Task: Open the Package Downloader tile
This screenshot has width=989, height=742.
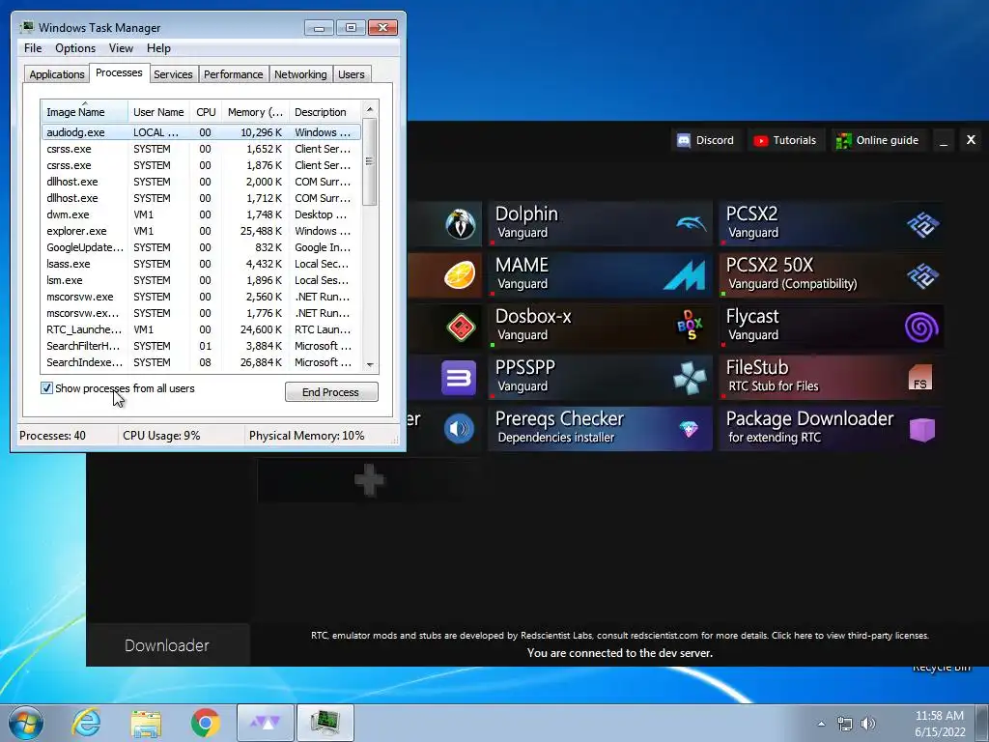Action: click(x=832, y=428)
